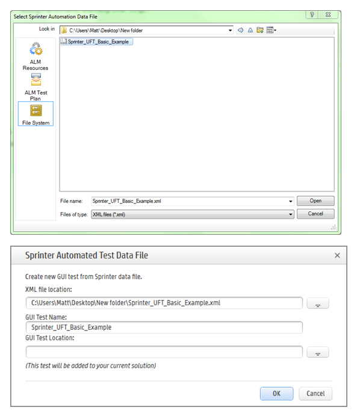This screenshot has width=357, height=416.
Task: Select ALM Resources in the sidebar
Action: pos(36,56)
